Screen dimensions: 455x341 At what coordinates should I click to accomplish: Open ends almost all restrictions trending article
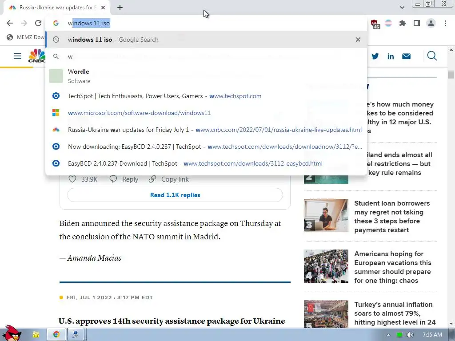(x=399, y=164)
